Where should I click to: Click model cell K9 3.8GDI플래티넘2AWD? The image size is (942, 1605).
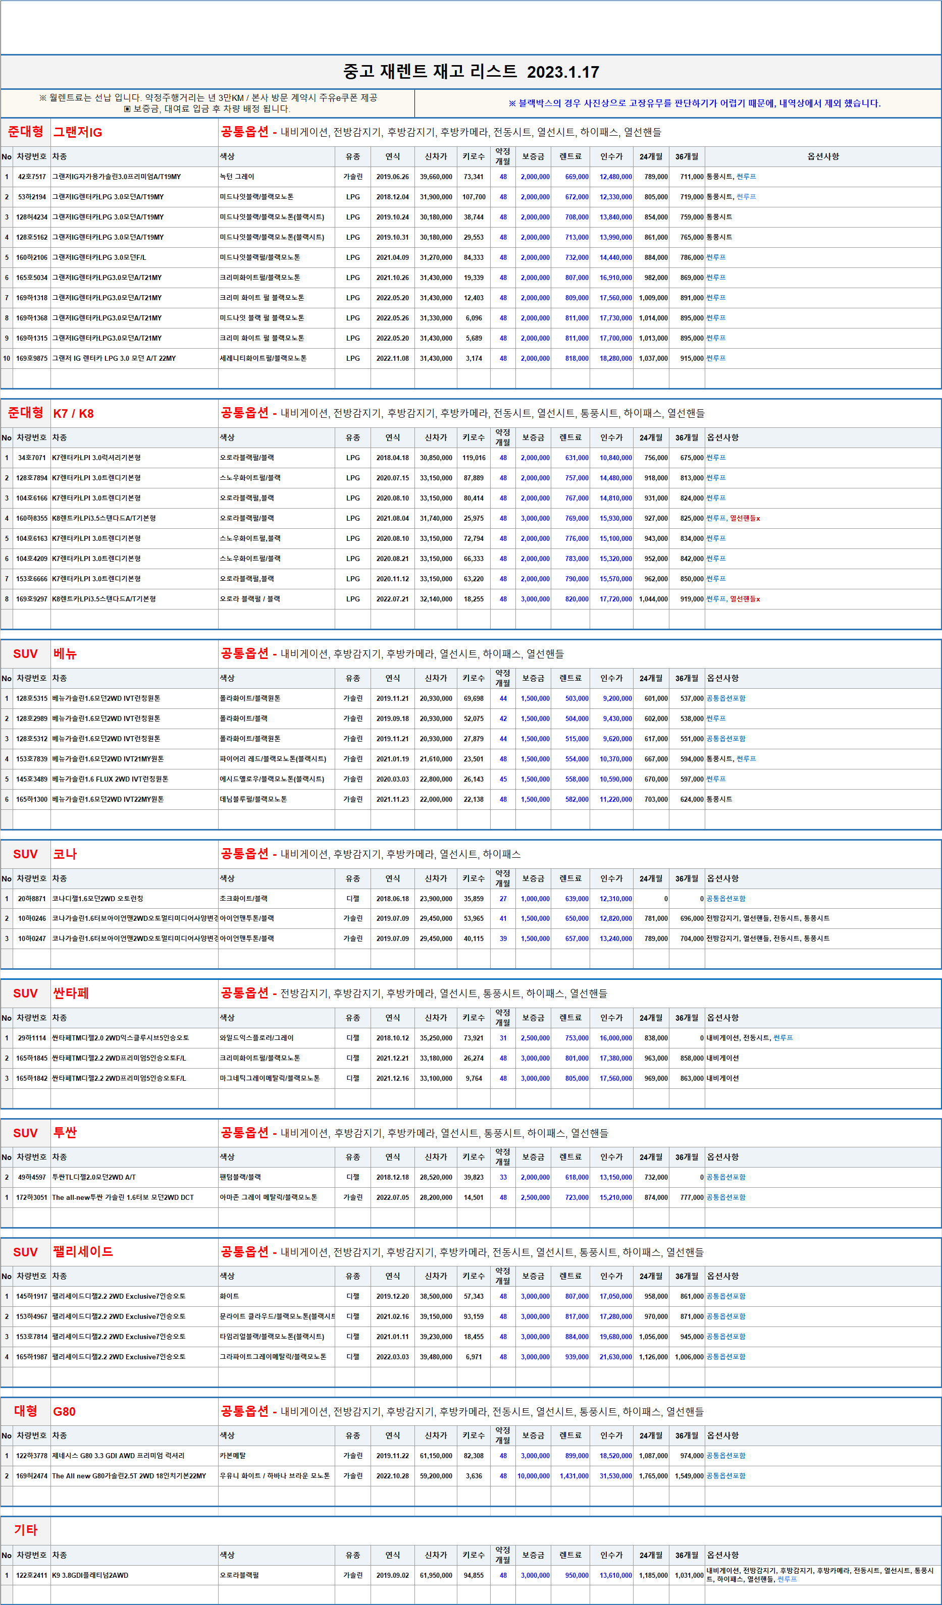pyautogui.click(x=90, y=1575)
